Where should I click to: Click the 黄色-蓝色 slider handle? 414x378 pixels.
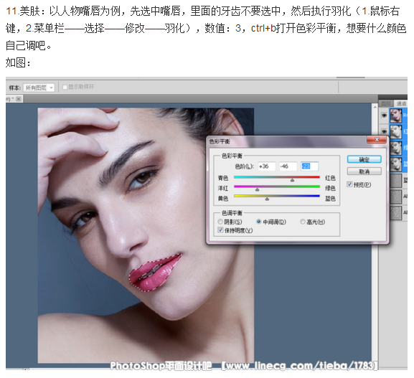point(267,199)
